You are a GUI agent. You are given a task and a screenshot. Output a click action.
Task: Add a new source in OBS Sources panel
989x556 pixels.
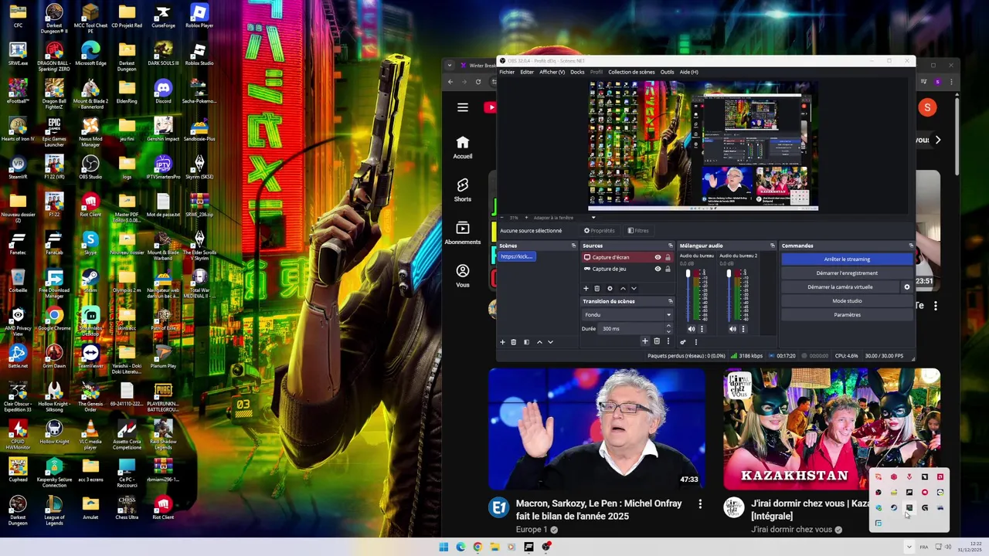tap(586, 288)
